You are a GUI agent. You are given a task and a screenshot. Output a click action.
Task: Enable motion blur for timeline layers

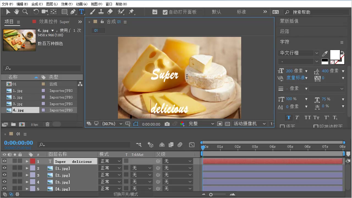tap(180, 145)
